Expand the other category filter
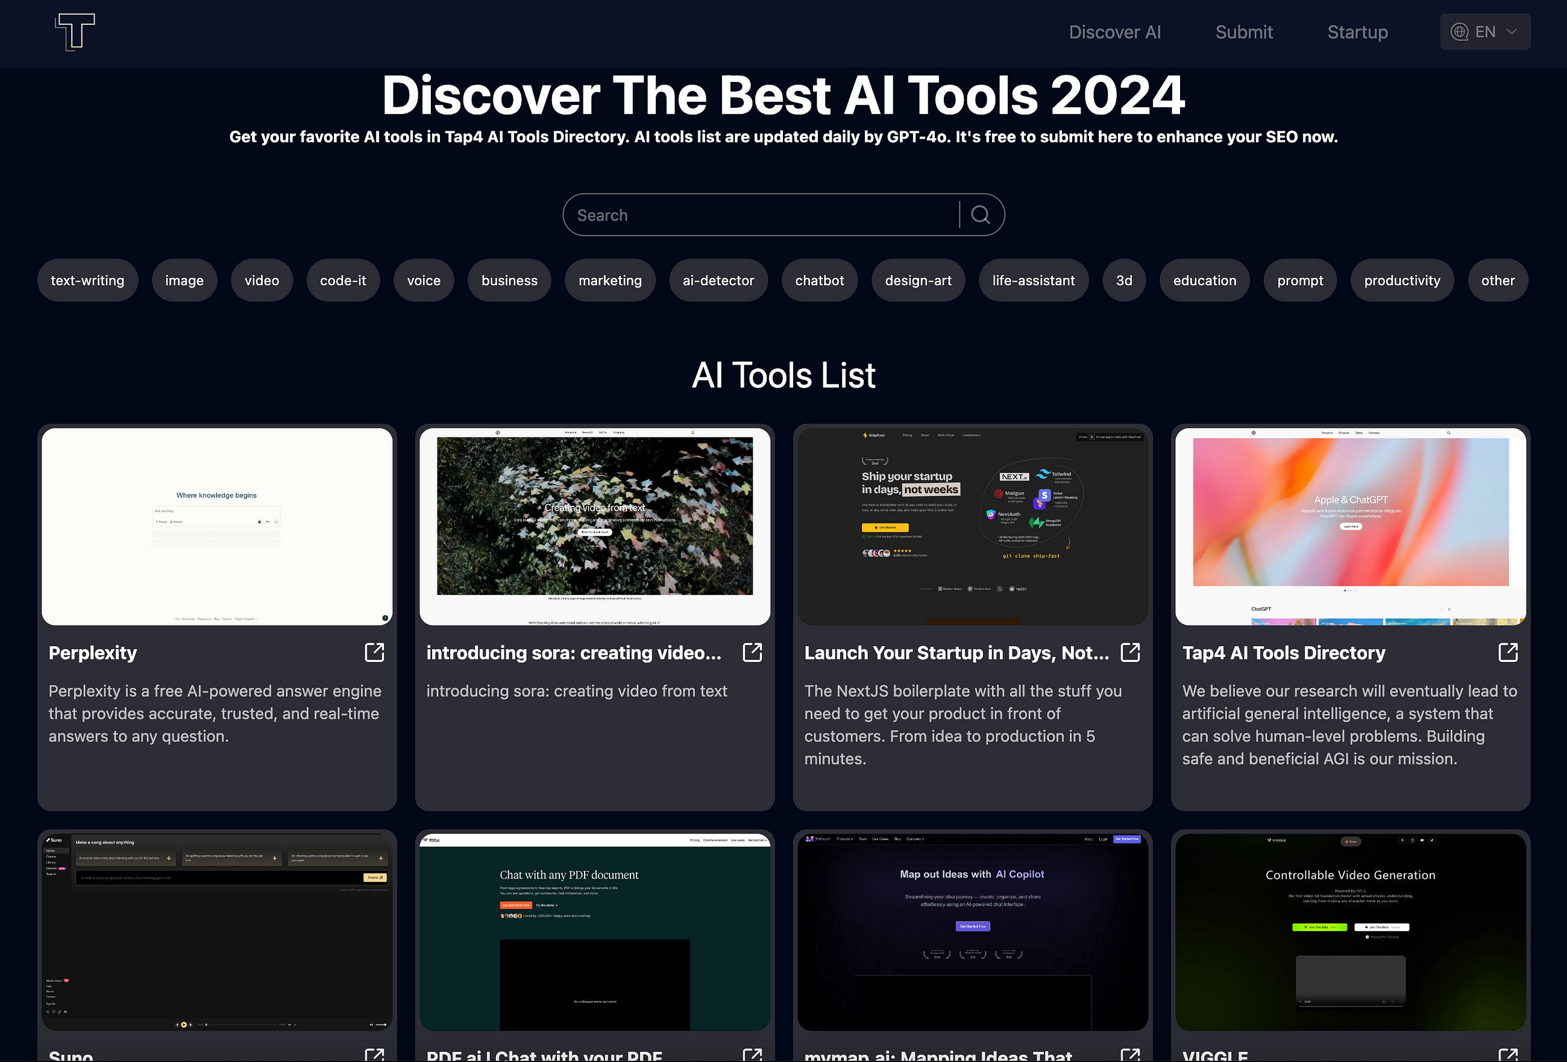The image size is (1567, 1062). (x=1498, y=278)
